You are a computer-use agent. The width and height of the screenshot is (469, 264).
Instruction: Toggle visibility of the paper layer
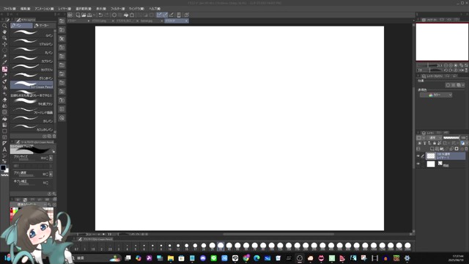(418, 164)
